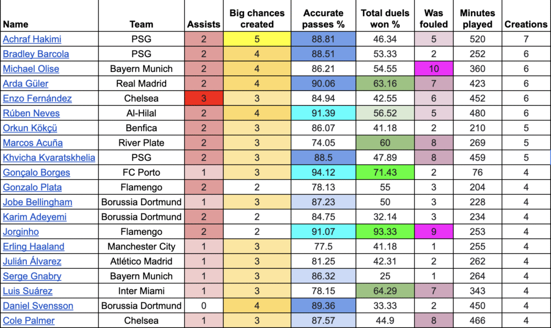The width and height of the screenshot is (551, 328).
Task: Select the Rúben Neves hyperlink
Action: coord(31,113)
